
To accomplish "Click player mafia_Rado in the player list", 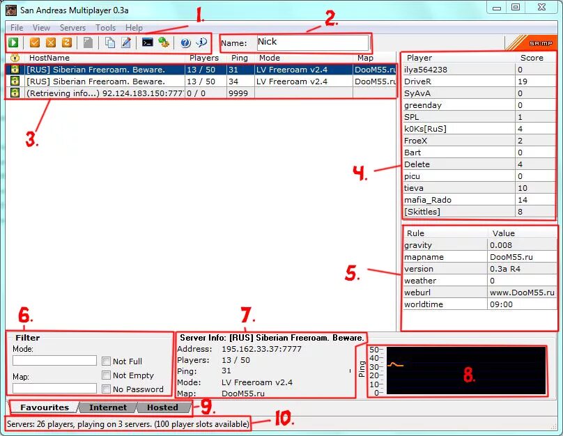I will (479, 200).
